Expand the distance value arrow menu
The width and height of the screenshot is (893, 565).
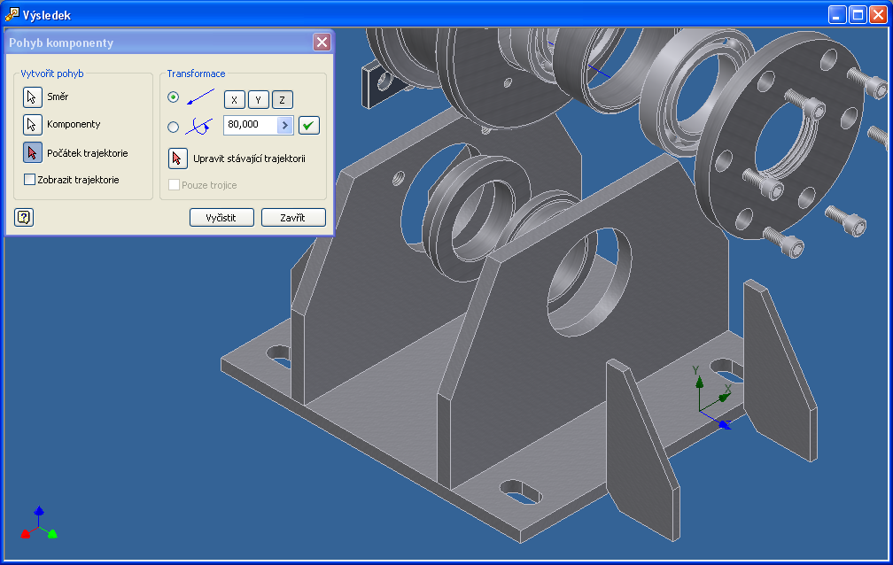(284, 125)
